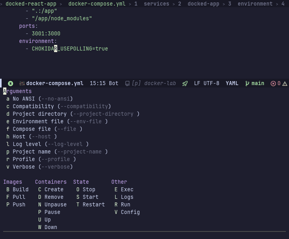Click the services breadcrumb segment
This screenshot has height=239, width=289.
pos(157,4)
